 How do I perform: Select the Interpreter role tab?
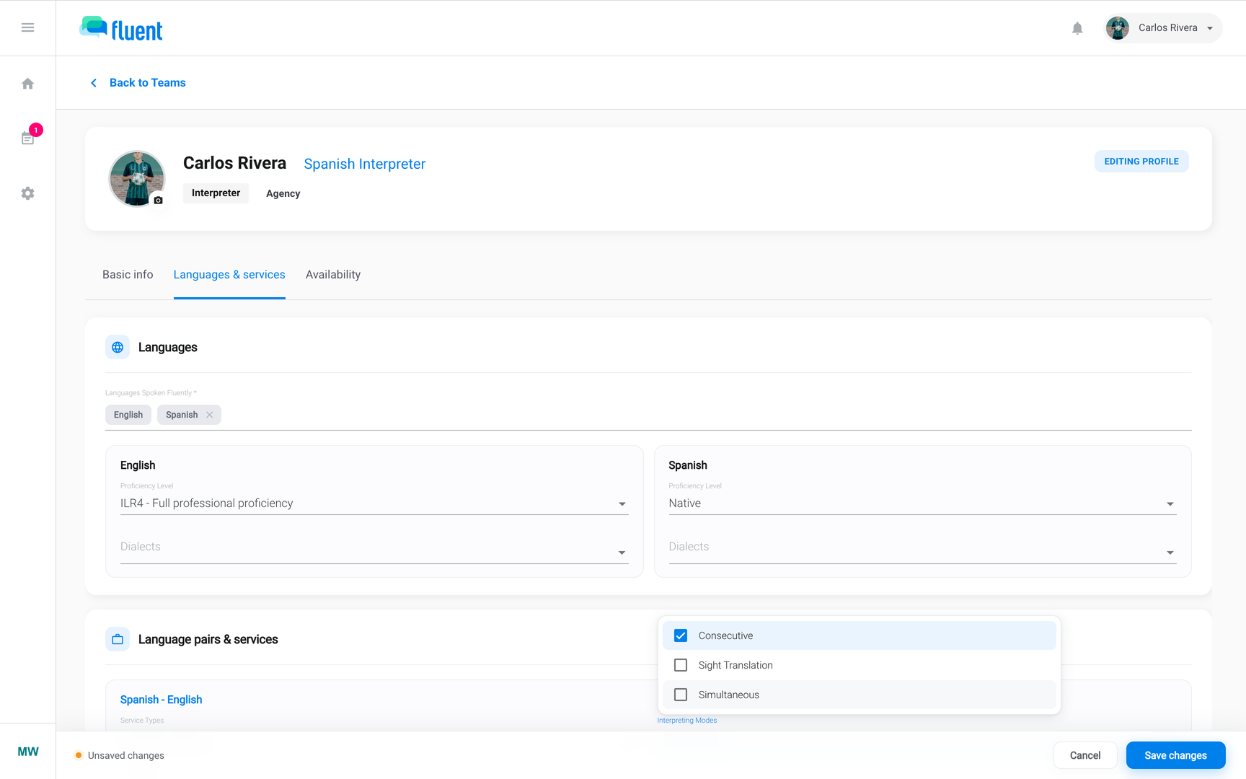tap(216, 193)
